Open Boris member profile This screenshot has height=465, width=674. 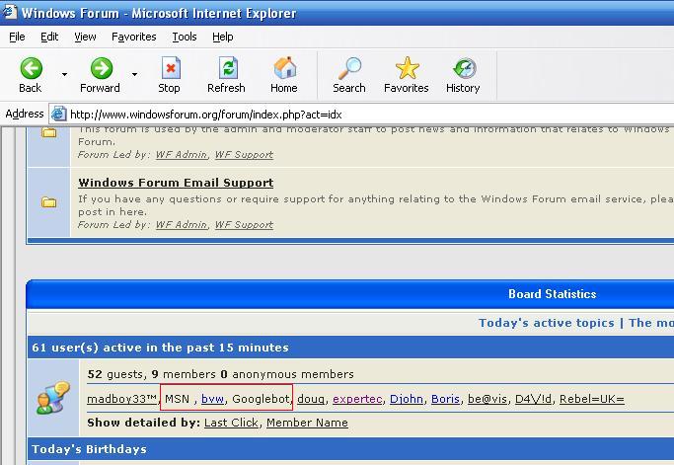(x=445, y=399)
